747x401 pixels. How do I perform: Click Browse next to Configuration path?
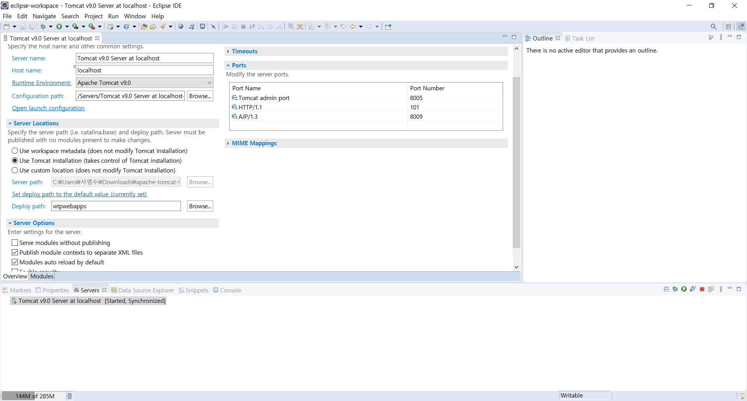click(x=200, y=96)
